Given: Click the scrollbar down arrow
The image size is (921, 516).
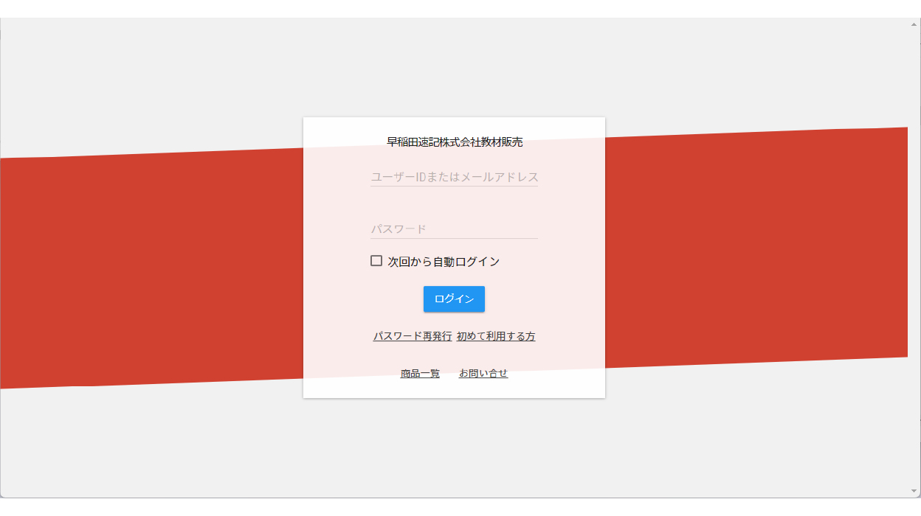Looking at the screenshot, I should coord(914,491).
